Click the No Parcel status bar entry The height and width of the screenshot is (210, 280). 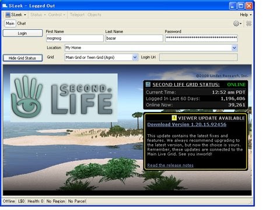[77, 201]
